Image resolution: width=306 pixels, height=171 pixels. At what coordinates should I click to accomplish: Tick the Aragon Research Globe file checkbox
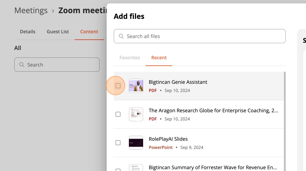tap(118, 114)
